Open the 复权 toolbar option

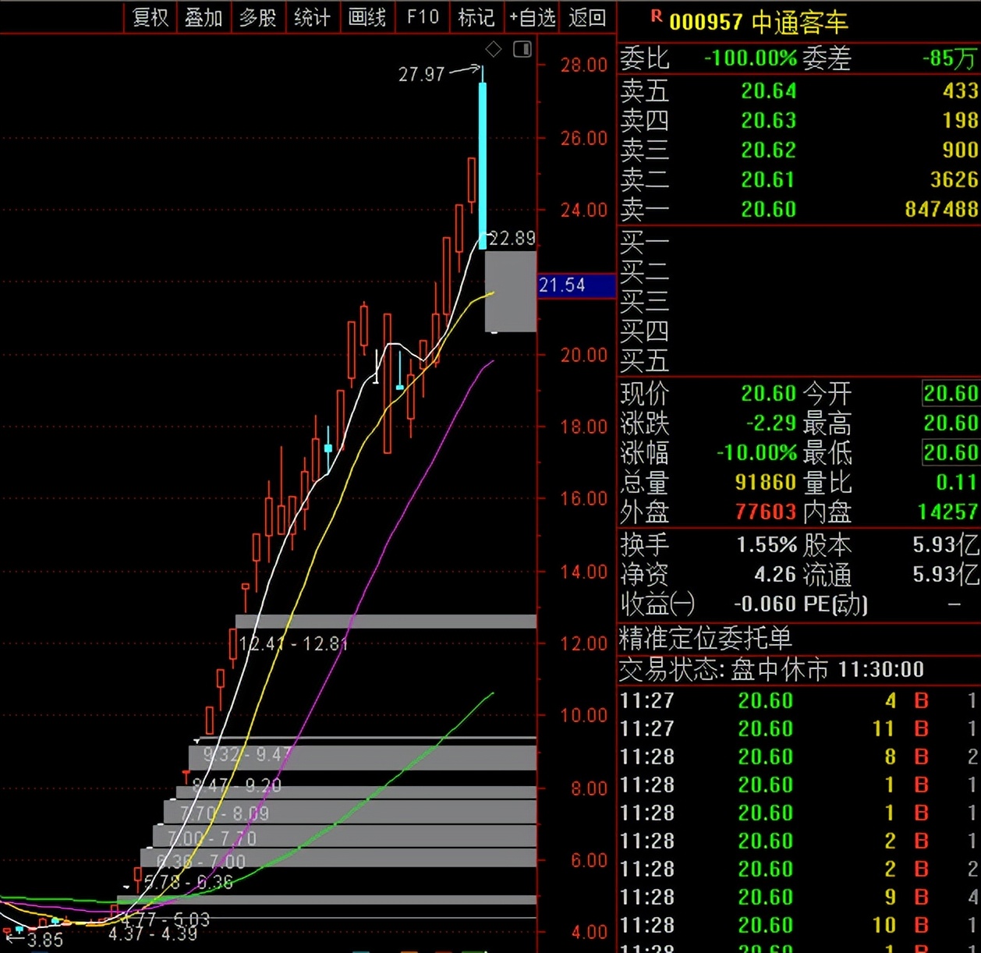(151, 17)
